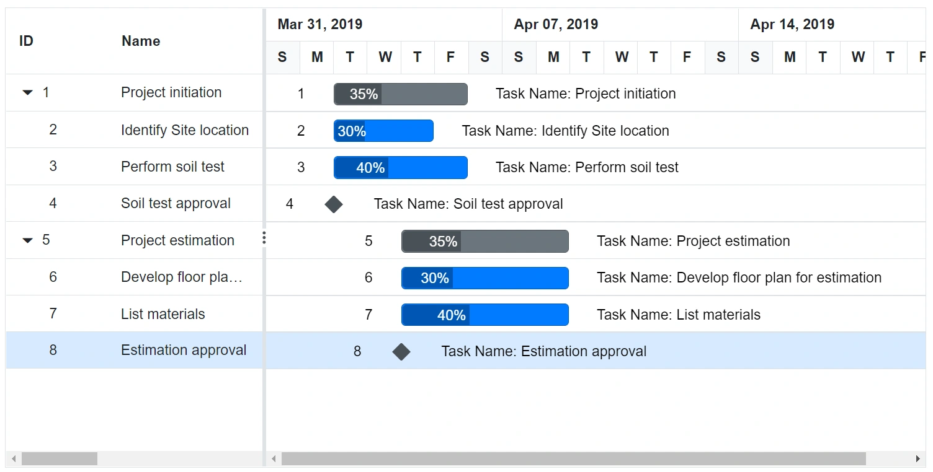Click the Apr 14, 2019 week header
Screen dimensions: 933x472
click(832, 24)
